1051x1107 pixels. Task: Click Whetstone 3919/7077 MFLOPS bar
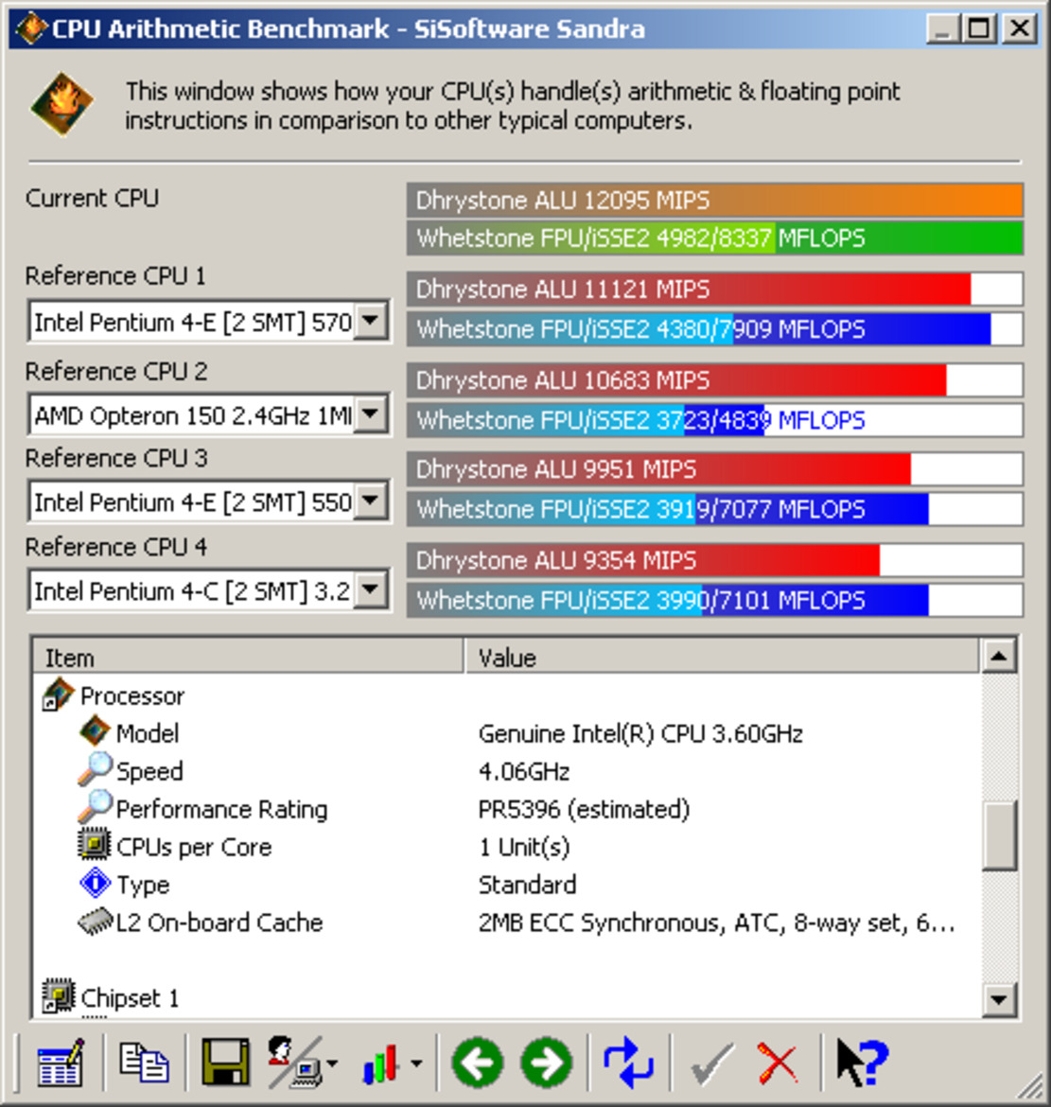click(x=715, y=509)
